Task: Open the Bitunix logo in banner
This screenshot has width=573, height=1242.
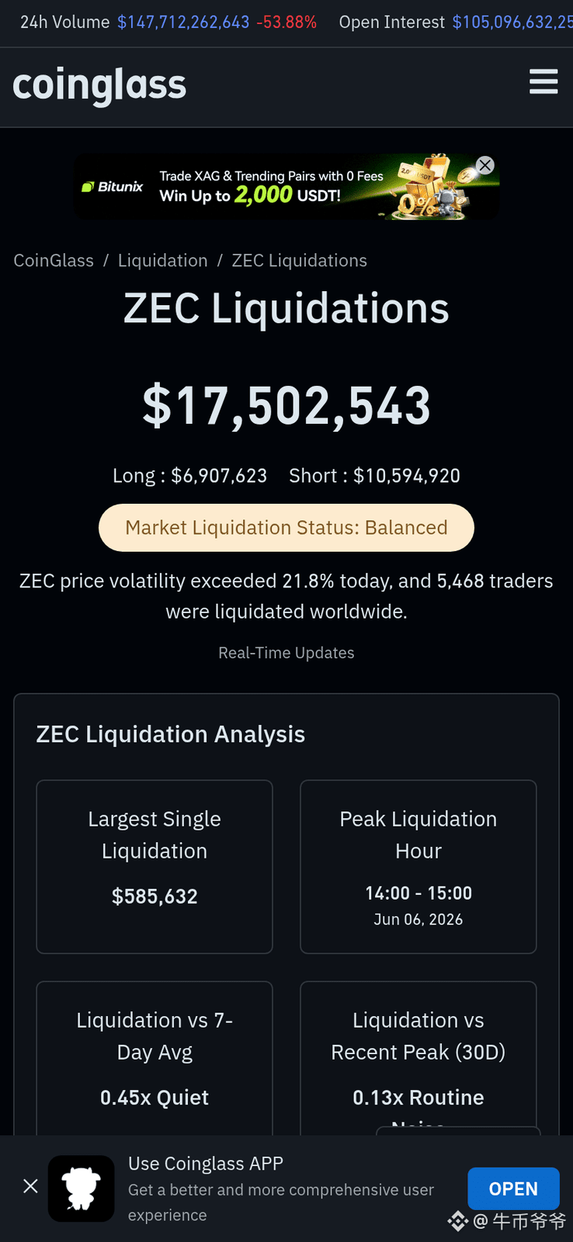Action: click(x=113, y=186)
